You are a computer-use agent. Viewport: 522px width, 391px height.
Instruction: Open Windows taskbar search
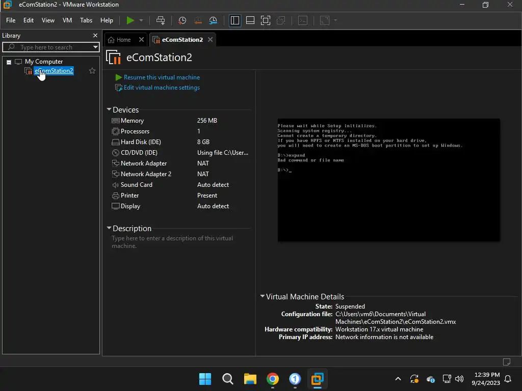[228, 379]
